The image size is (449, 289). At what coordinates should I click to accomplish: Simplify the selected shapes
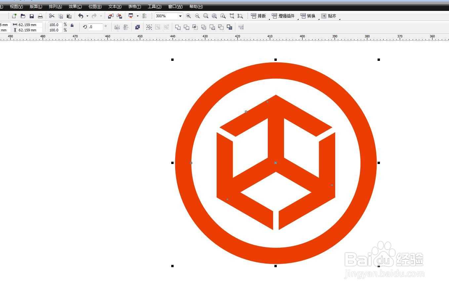[x=204, y=27]
